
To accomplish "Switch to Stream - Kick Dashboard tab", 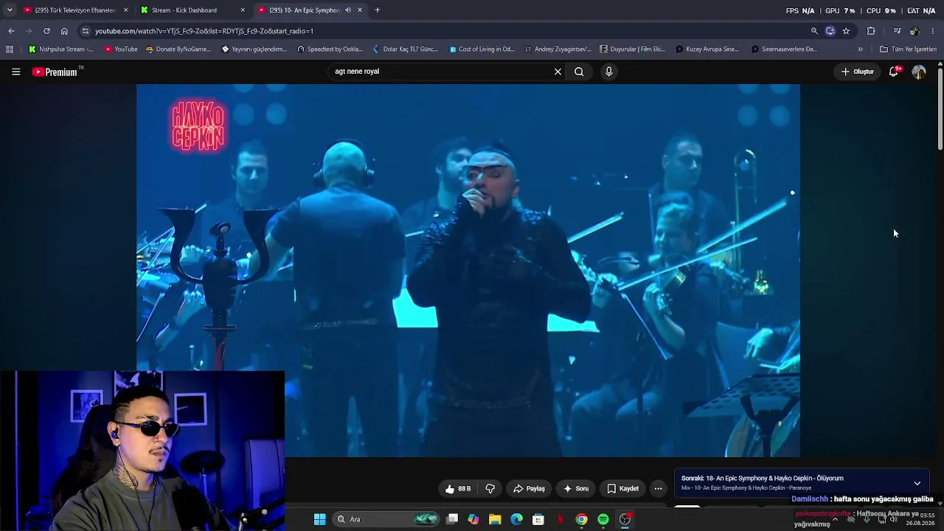I will [x=194, y=10].
